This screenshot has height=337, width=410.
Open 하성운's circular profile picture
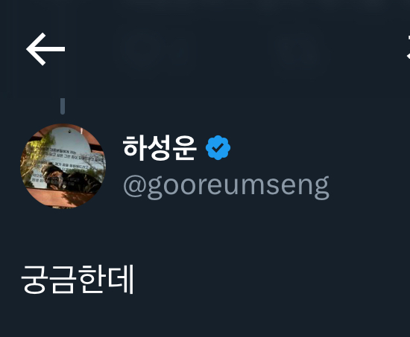63,166
